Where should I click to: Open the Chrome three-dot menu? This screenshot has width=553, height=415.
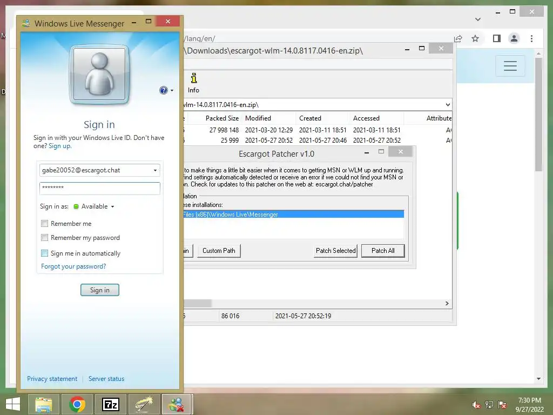[x=531, y=38]
